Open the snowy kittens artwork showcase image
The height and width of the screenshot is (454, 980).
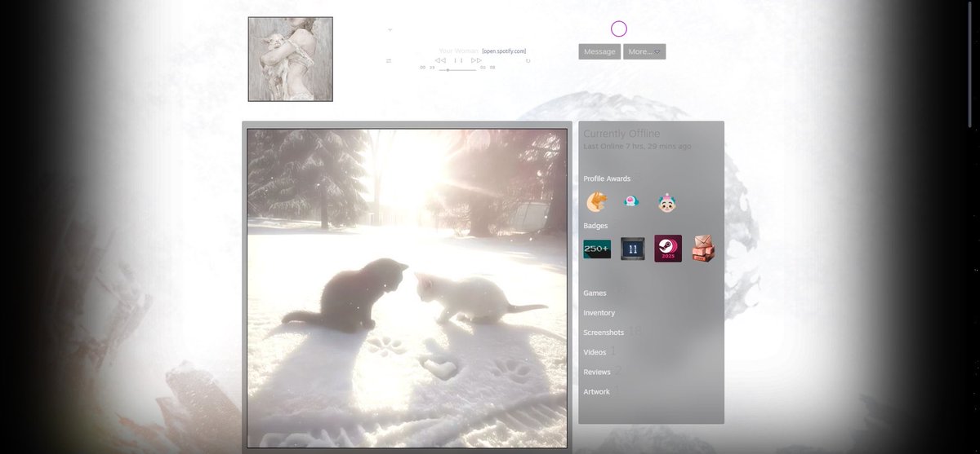pos(407,289)
